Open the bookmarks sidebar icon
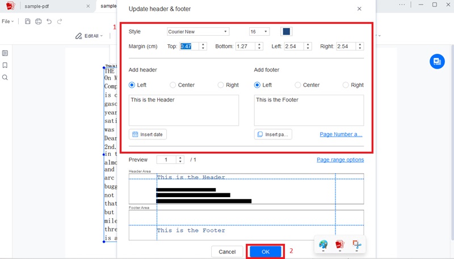The height and width of the screenshot is (259, 454). pos(5,65)
